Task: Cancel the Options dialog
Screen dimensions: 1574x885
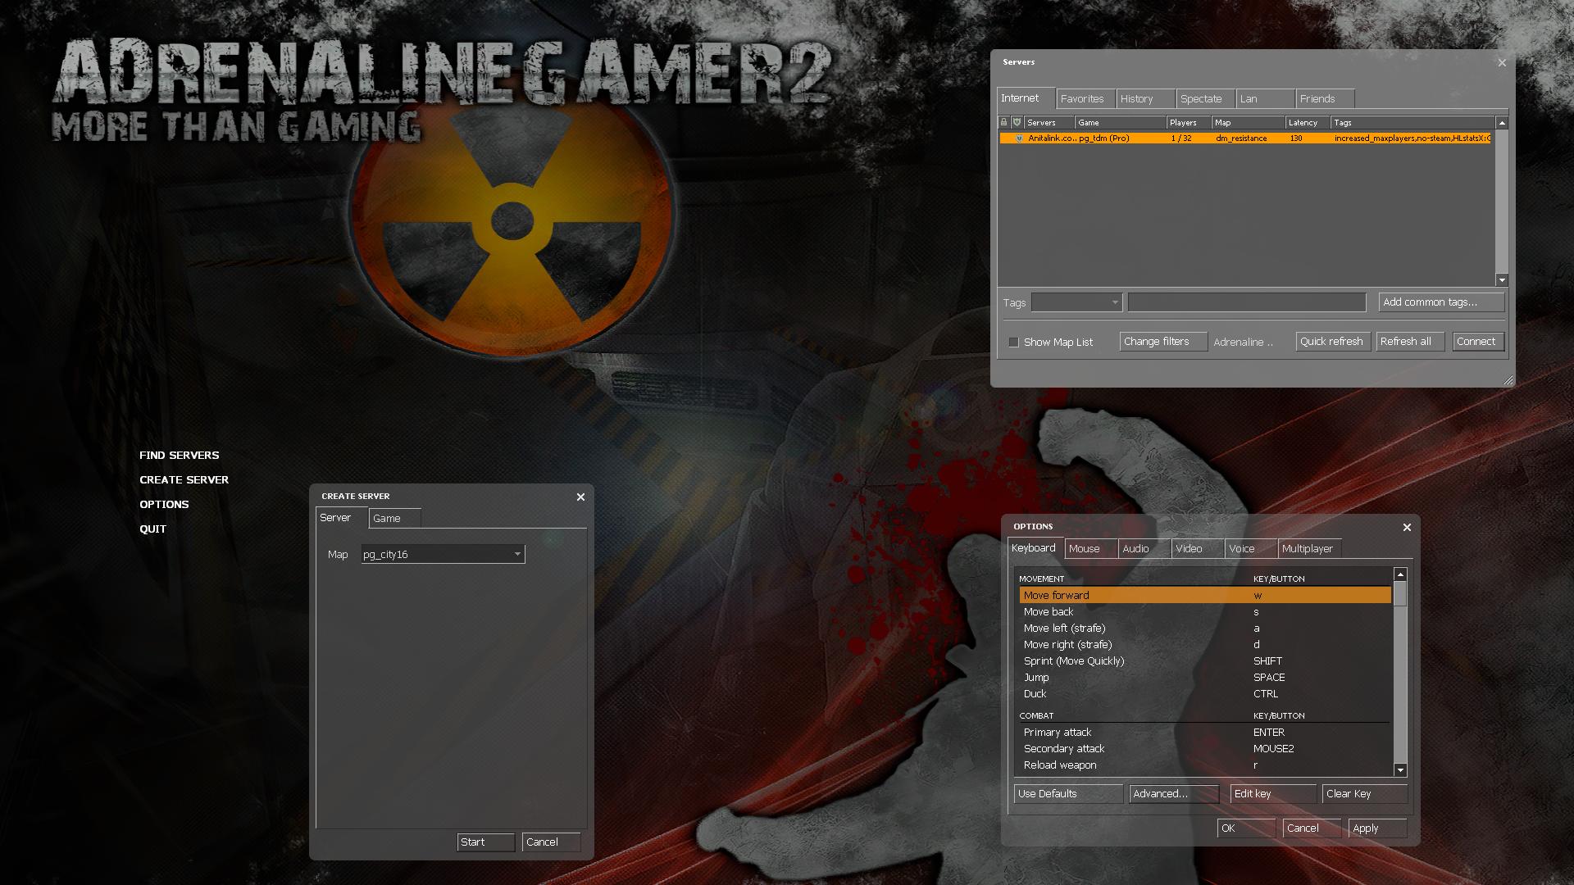Action: [x=1312, y=828]
